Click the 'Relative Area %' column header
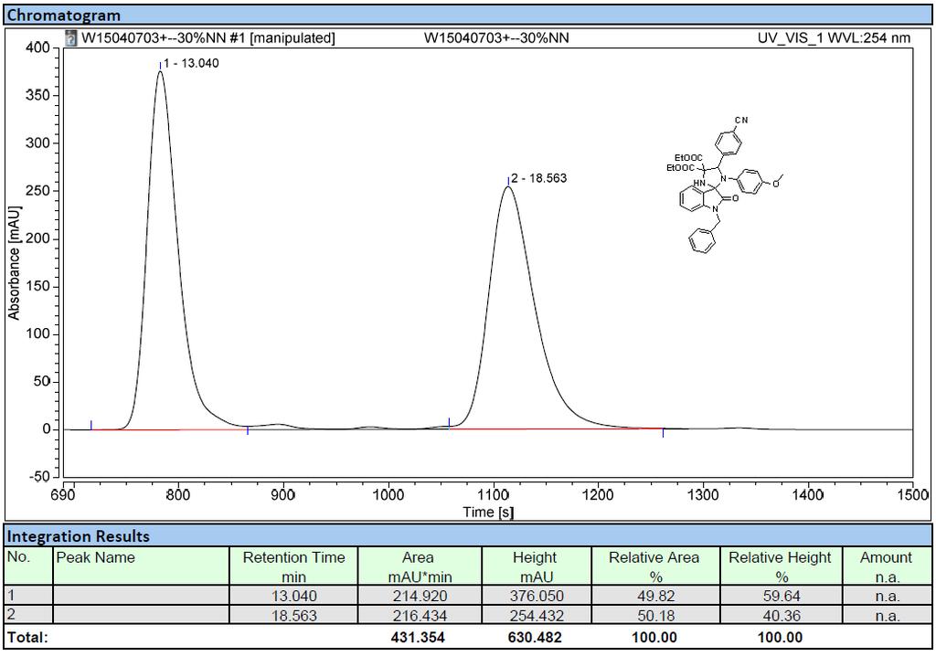Image resolution: width=936 pixels, height=656 pixels. [655, 566]
